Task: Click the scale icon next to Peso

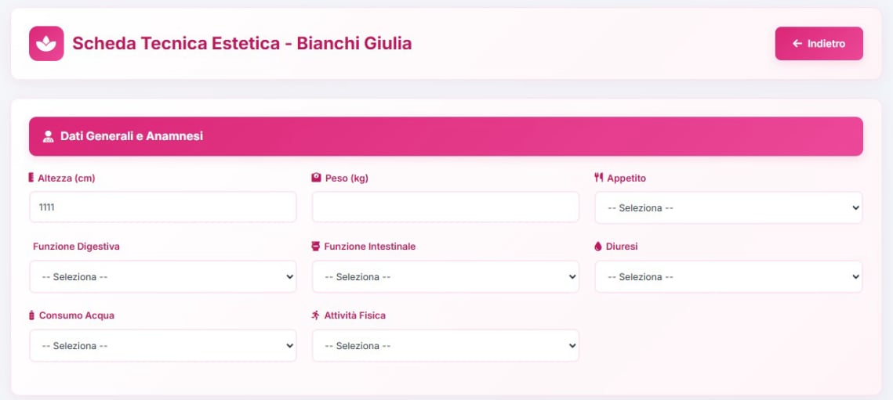Action: tap(316, 178)
